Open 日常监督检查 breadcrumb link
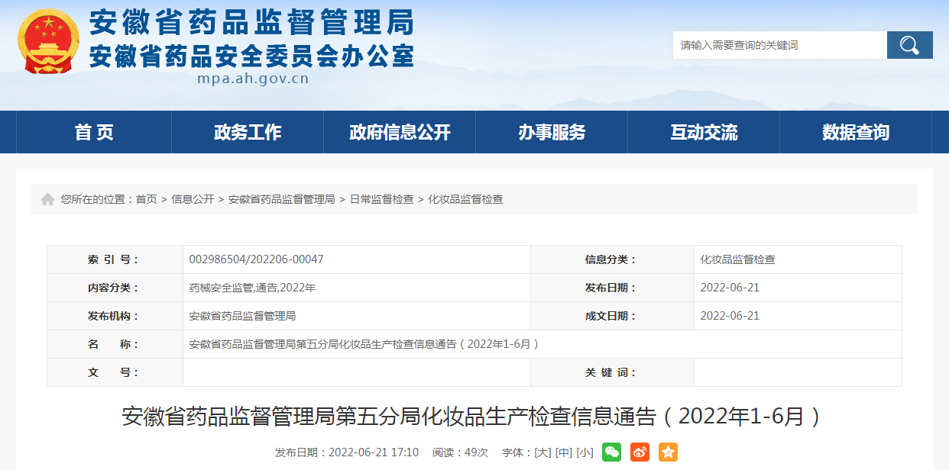The height and width of the screenshot is (470, 949). coord(382,199)
